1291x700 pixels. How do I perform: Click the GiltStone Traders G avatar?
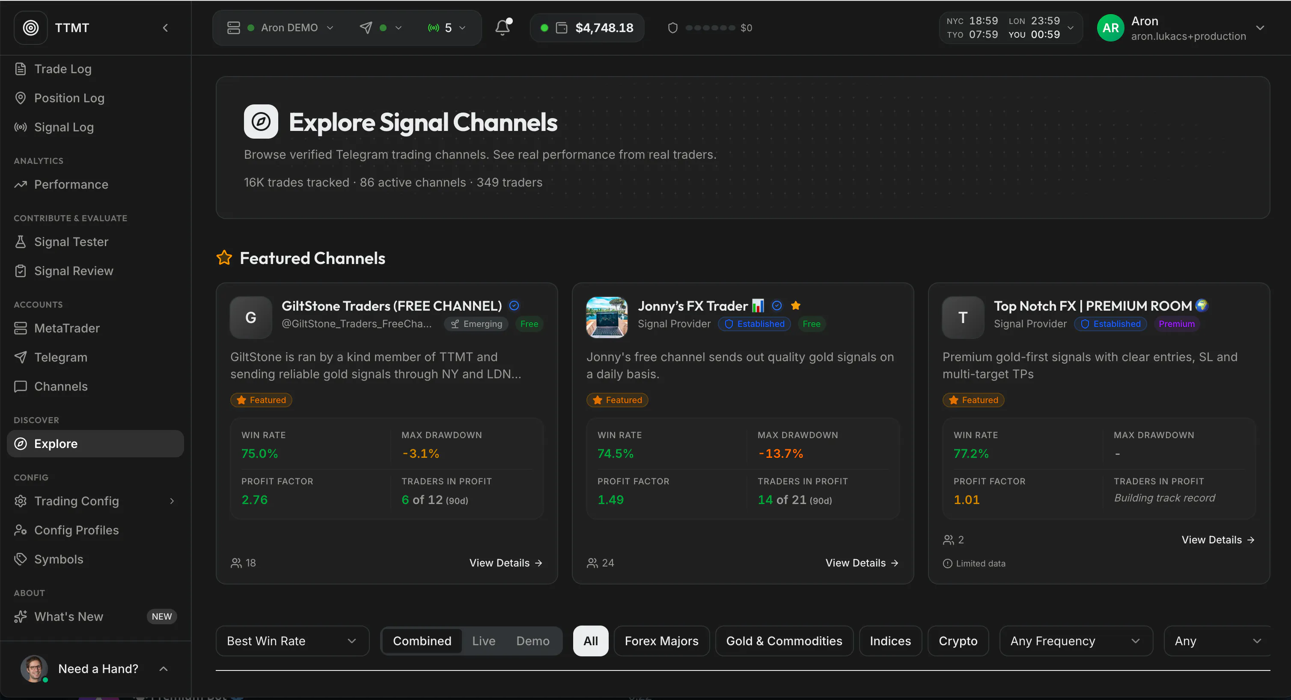coord(250,317)
